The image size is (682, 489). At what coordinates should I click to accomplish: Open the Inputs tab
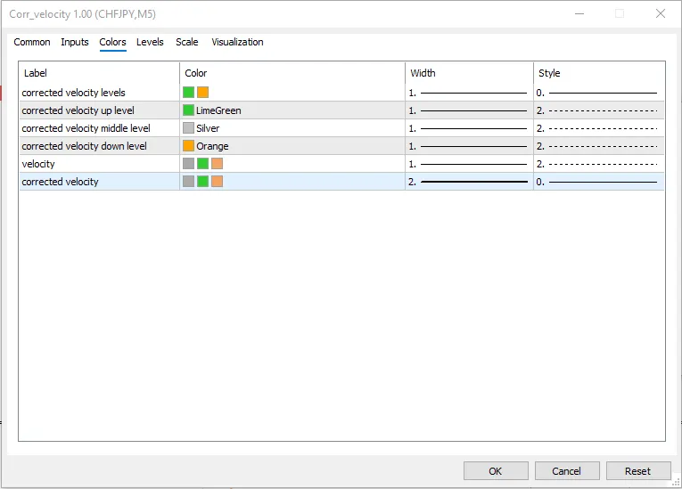[75, 42]
